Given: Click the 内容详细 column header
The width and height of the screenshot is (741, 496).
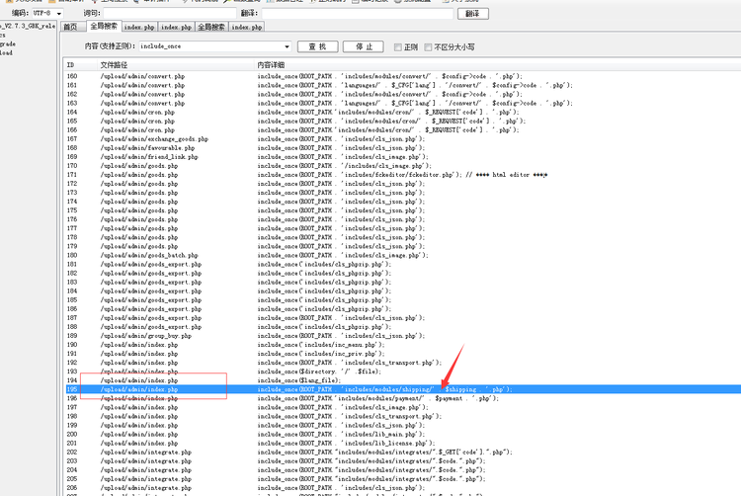Looking at the screenshot, I should pos(273,64).
